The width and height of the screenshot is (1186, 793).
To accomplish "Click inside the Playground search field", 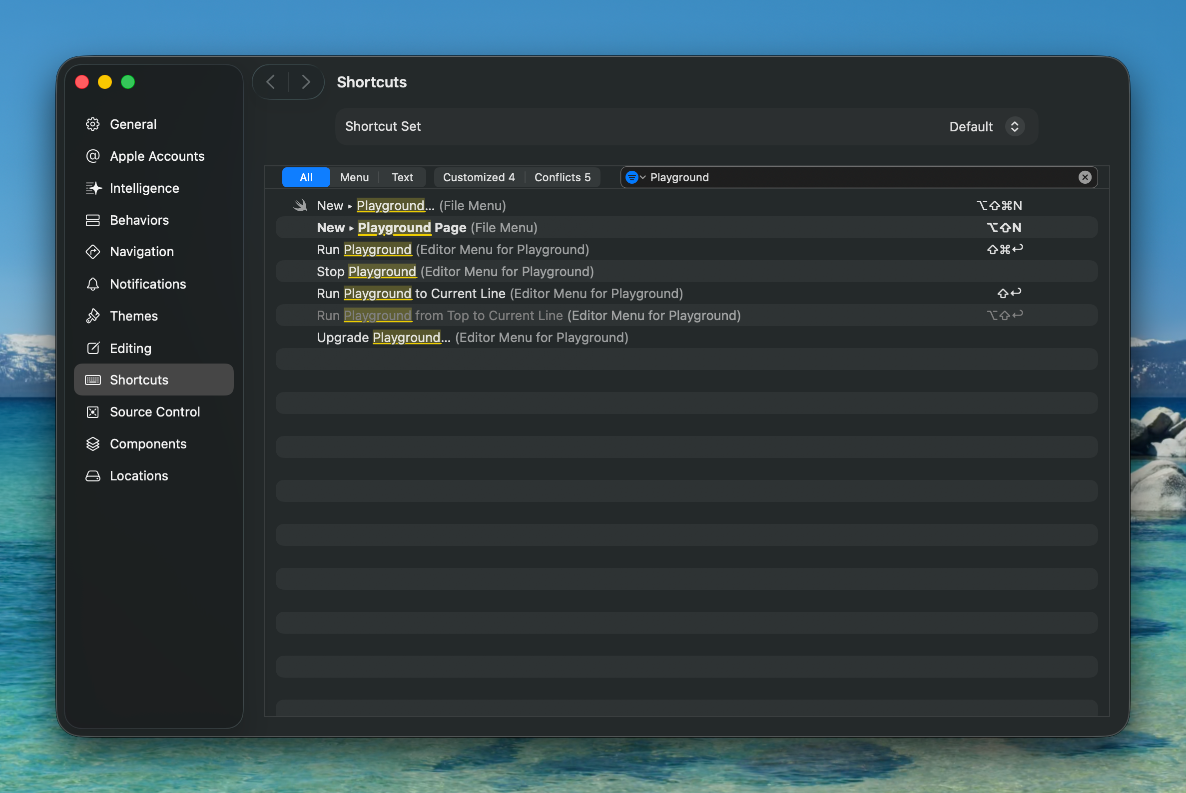I will tap(860, 177).
